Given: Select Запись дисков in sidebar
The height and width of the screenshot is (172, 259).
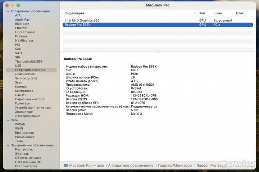Looking at the screenshot, I should [26, 78].
